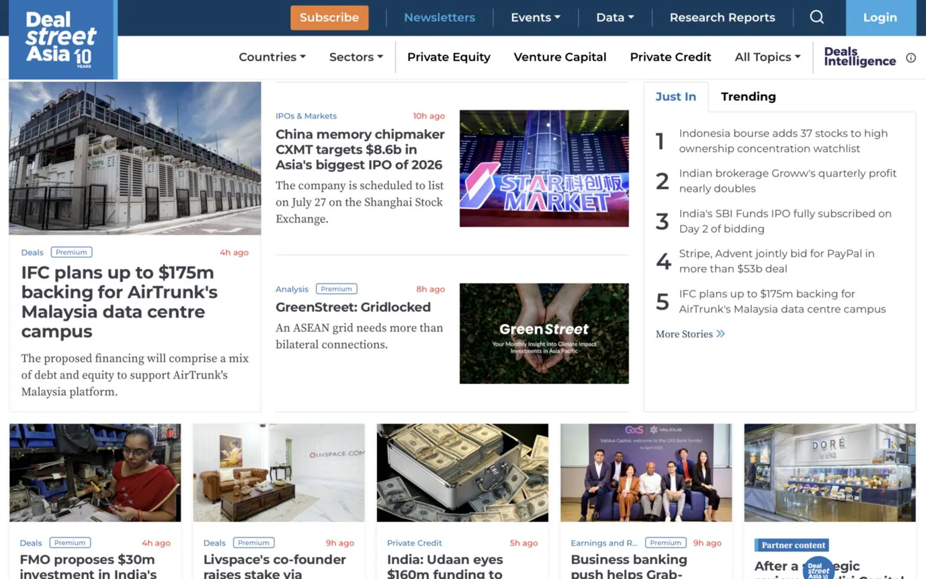Open the Newsletters link

point(439,17)
